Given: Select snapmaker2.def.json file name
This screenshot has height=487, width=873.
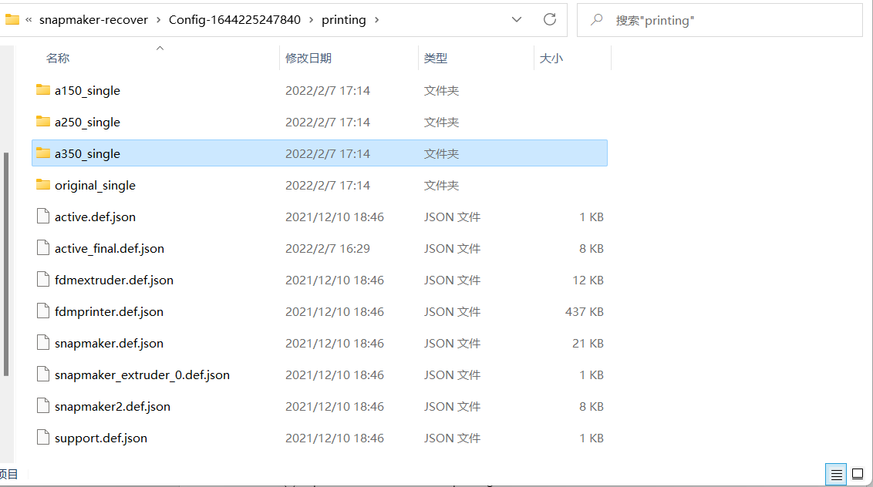Looking at the screenshot, I should [x=113, y=406].
